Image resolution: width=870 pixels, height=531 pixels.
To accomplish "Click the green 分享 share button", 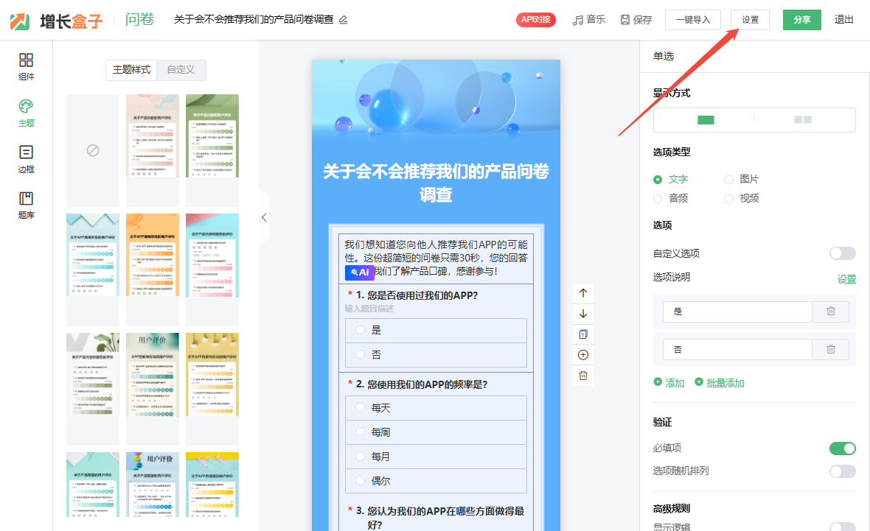I will point(801,20).
